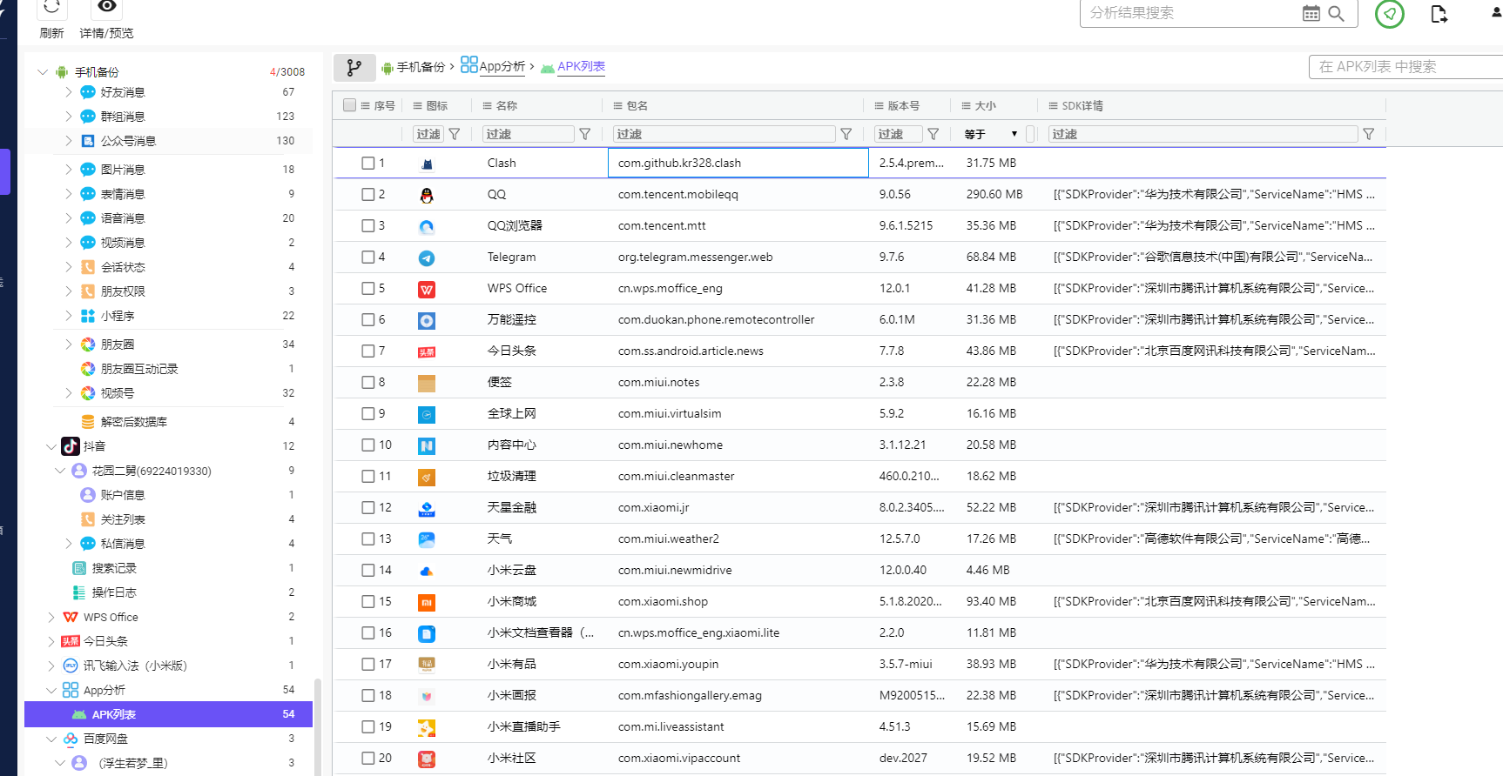Click the 今日头条 icon in row 7
1503x776 pixels.
pos(427,351)
